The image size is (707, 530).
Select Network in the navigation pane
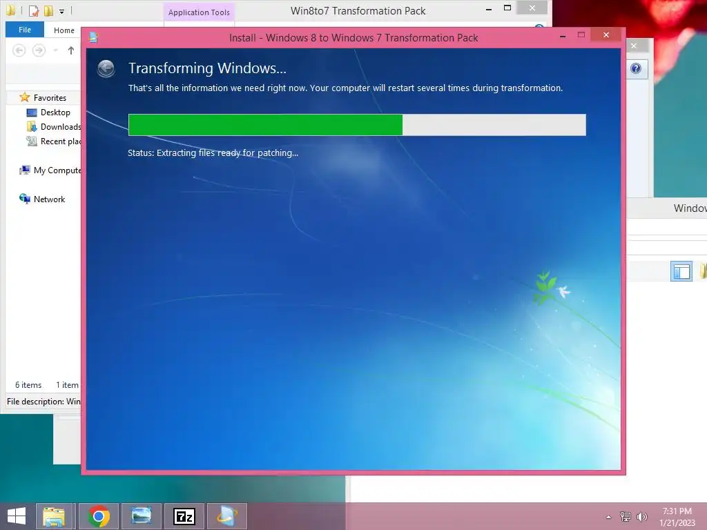42,199
